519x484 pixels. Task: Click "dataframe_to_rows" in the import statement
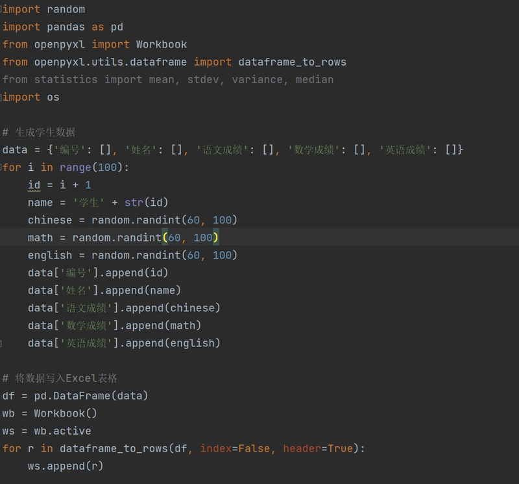point(293,62)
